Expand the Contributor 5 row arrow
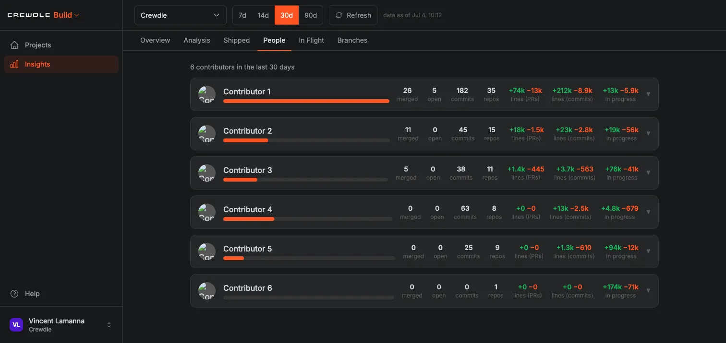The image size is (726, 343). (x=648, y=251)
